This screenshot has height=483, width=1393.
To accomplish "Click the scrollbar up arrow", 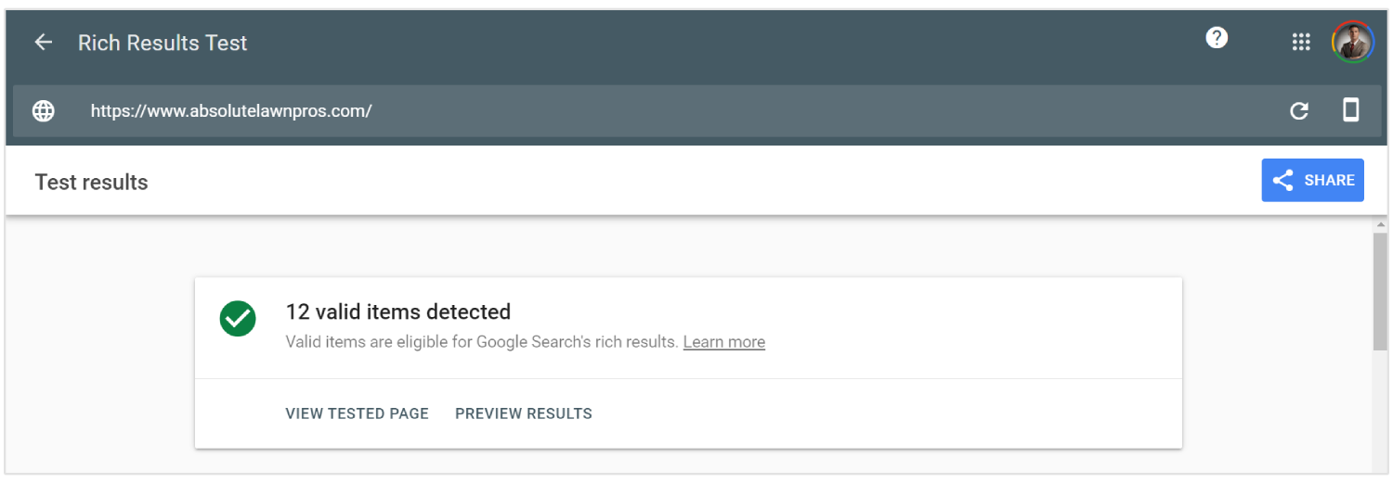I will pos(1381,224).
